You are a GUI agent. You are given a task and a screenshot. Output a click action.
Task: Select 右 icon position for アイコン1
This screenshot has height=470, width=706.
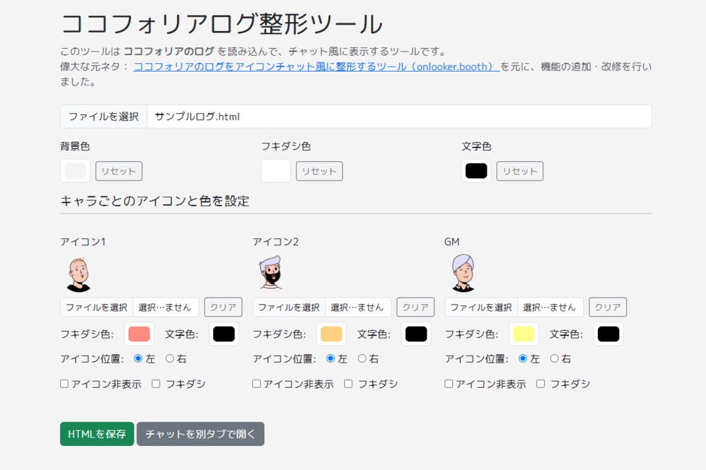coord(169,358)
